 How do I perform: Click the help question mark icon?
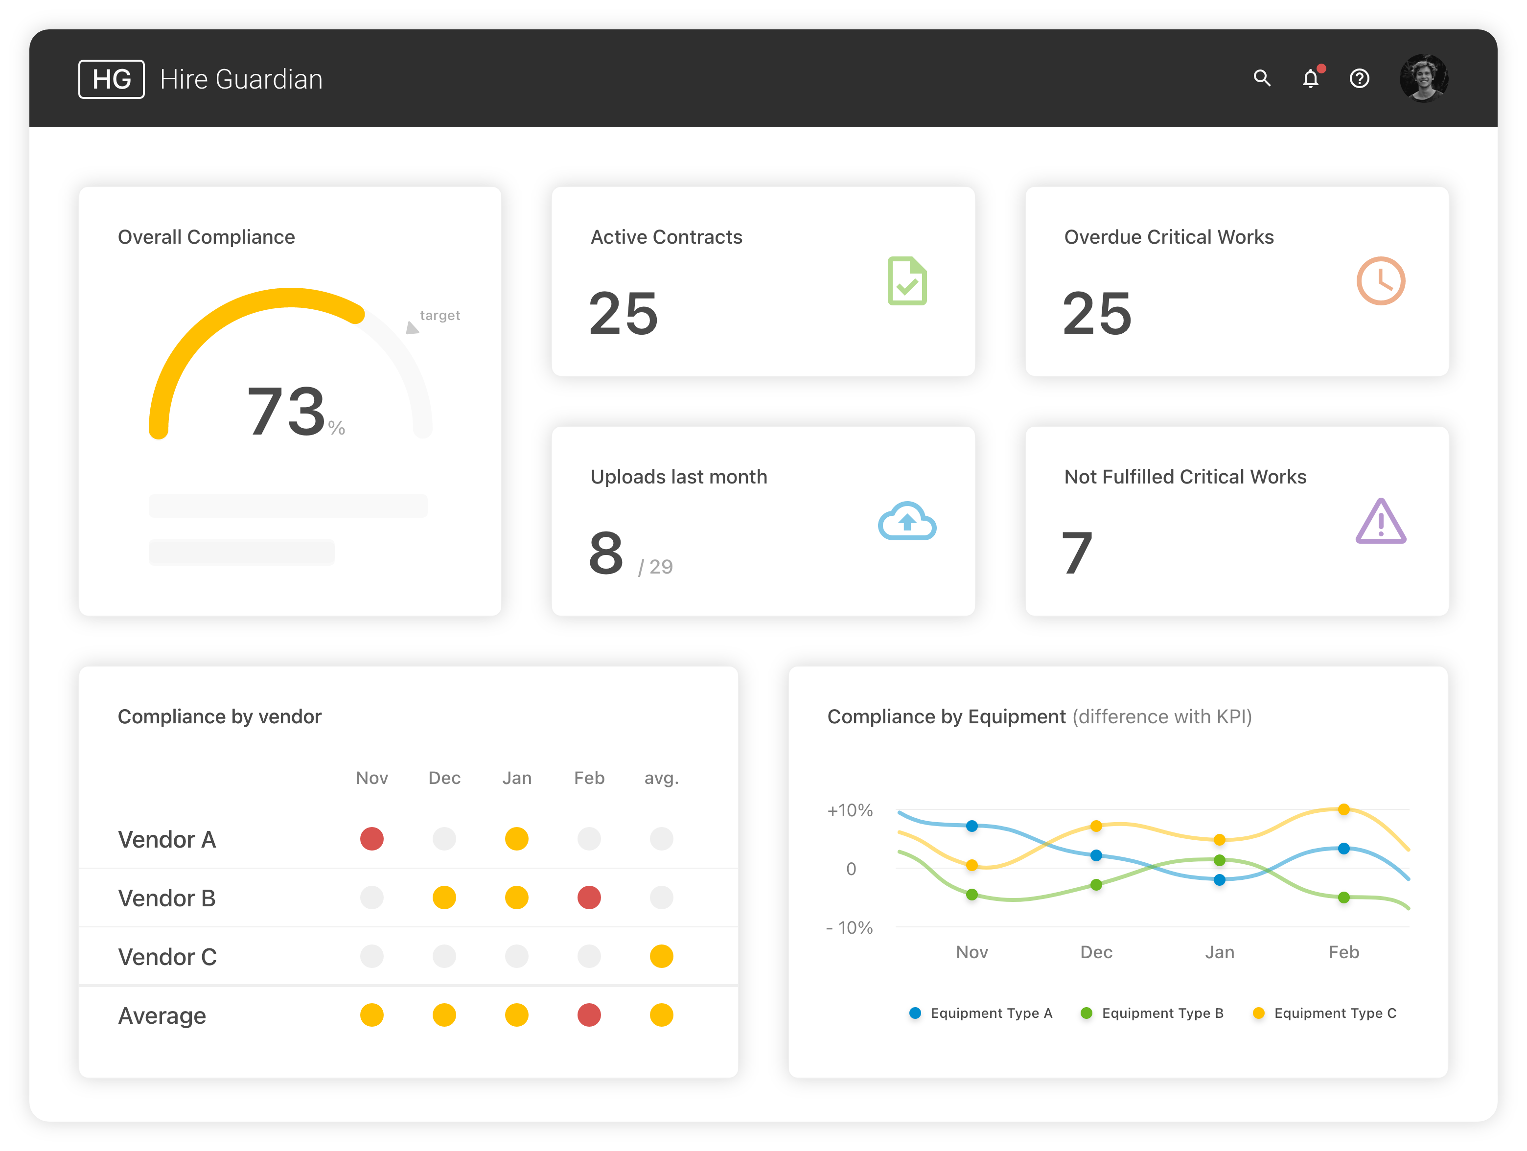(1359, 78)
